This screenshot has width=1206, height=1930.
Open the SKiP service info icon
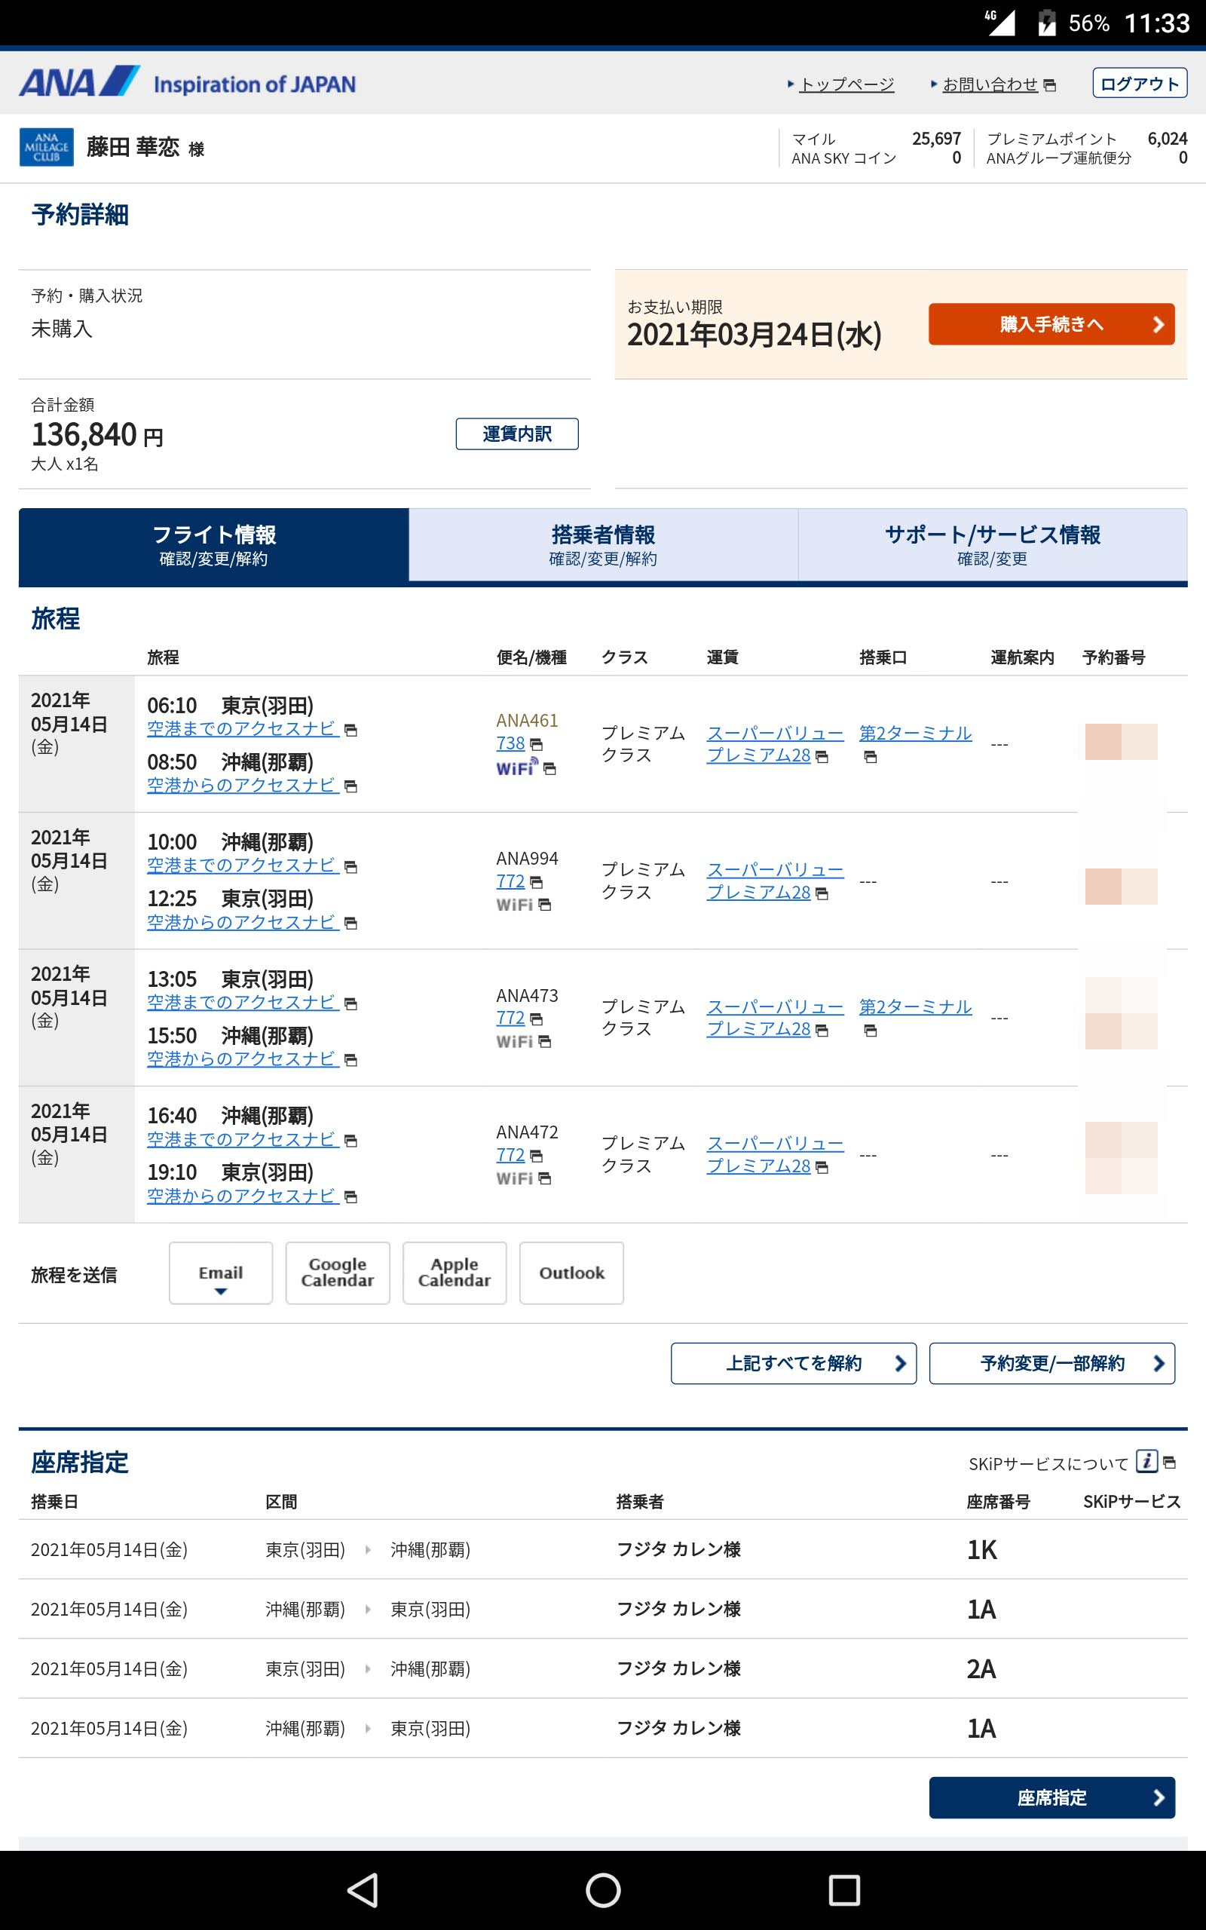1146,1461
